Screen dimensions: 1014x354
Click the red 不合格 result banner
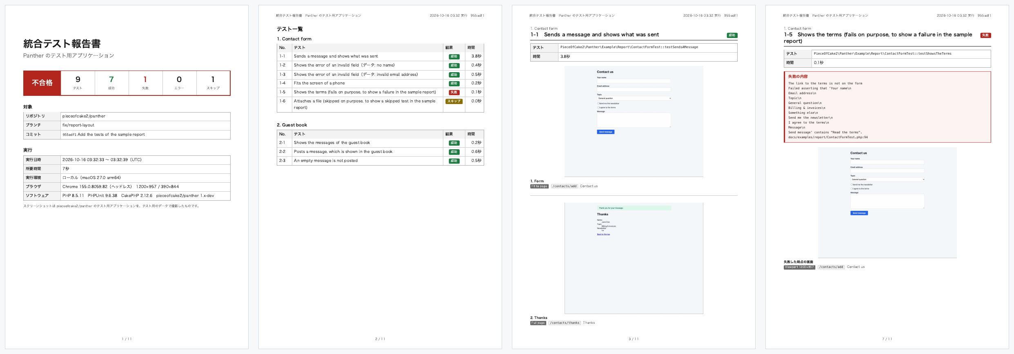click(x=42, y=83)
